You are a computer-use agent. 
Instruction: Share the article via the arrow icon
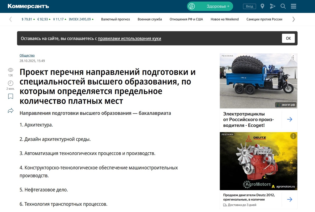[10, 111]
